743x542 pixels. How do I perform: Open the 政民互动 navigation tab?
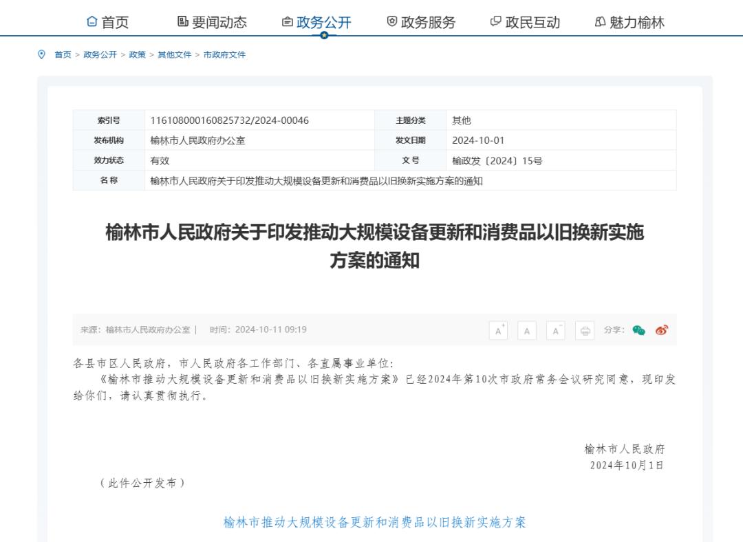526,22
